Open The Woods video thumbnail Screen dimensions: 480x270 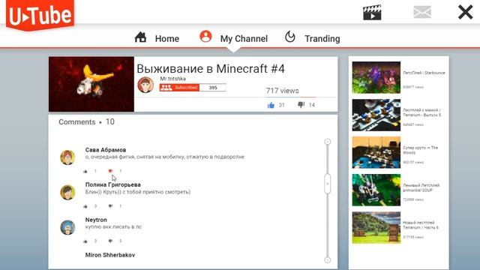click(x=376, y=152)
